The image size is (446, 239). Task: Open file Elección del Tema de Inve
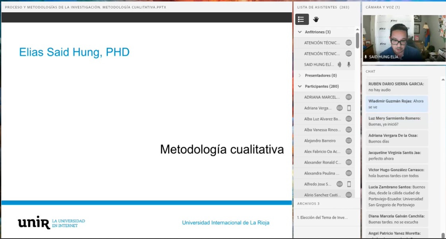pos(322,218)
